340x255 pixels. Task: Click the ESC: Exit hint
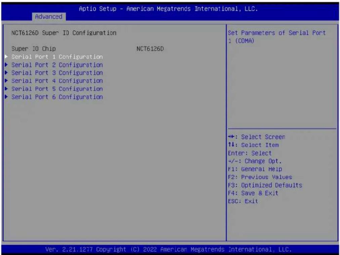click(243, 201)
